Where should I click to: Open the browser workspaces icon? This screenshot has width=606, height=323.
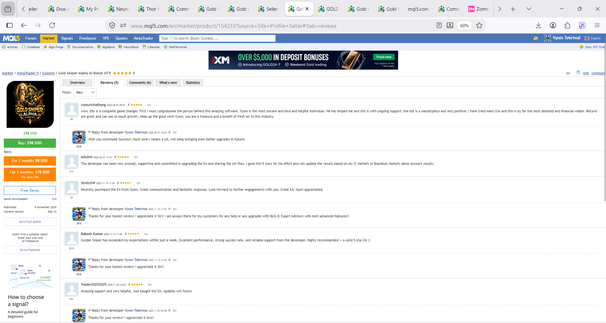click(x=8, y=9)
